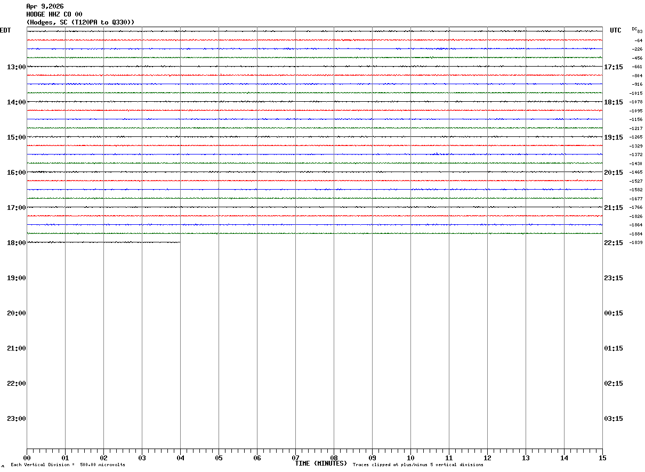This screenshot has height=472, width=645.
Task: Click minute tick label 02
Action: coord(103,458)
